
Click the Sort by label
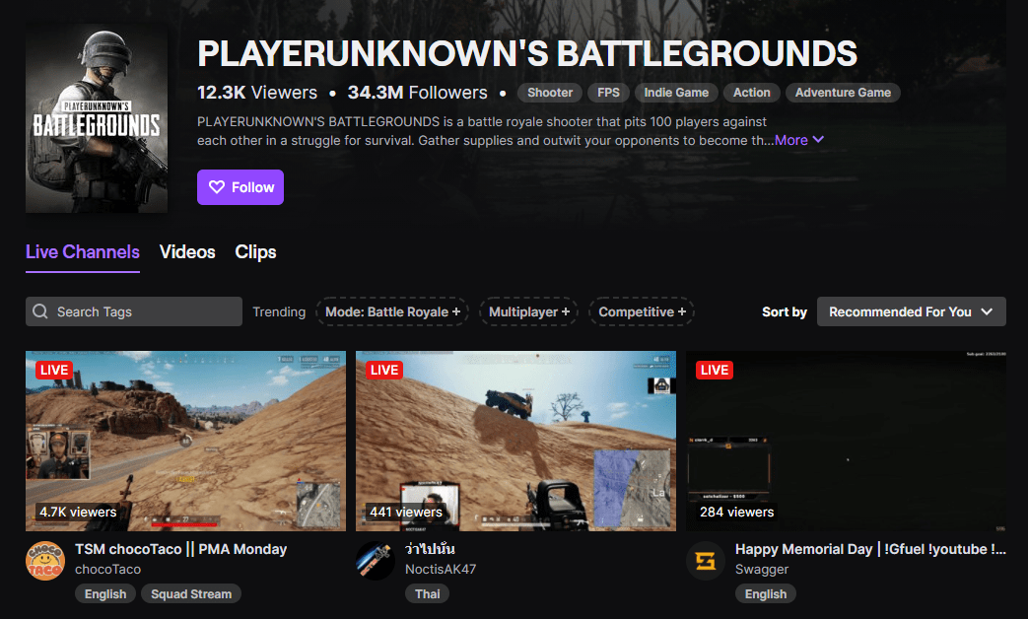click(785, 312)
